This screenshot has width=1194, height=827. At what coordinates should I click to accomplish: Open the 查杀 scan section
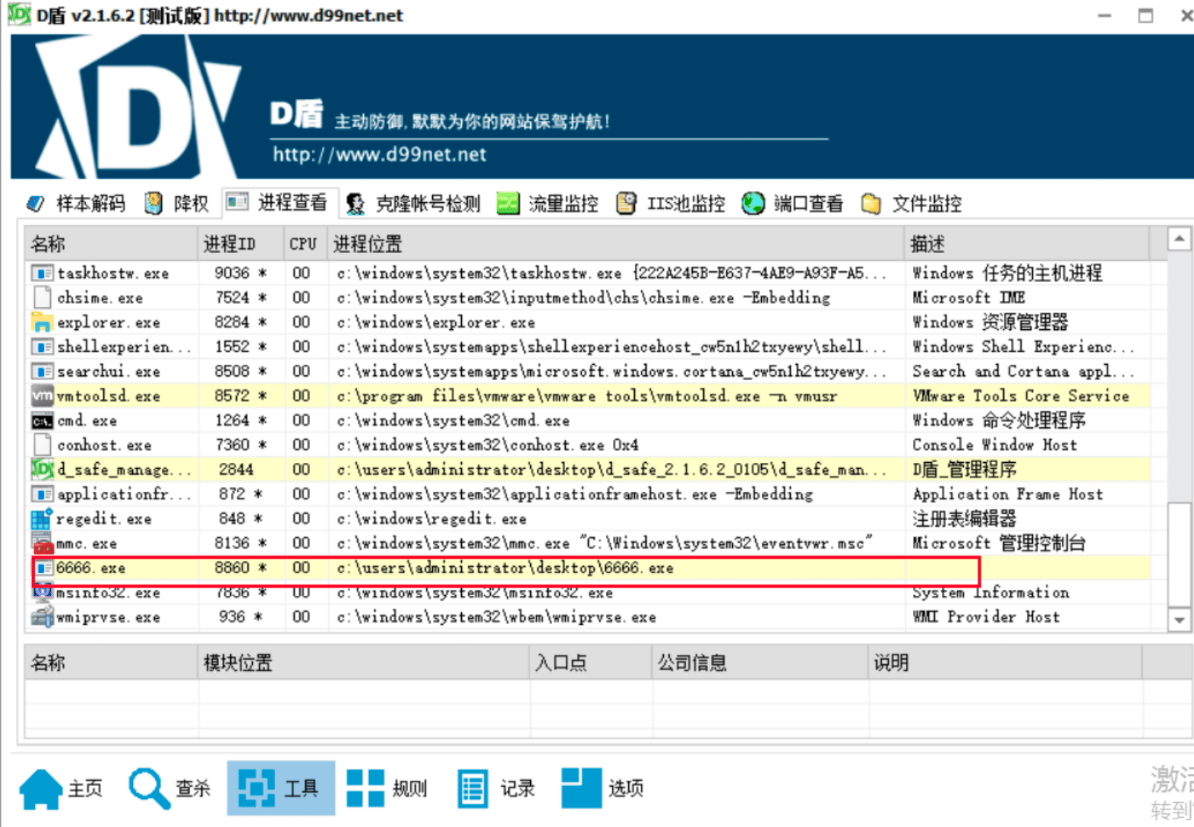[x=169, y=788]
